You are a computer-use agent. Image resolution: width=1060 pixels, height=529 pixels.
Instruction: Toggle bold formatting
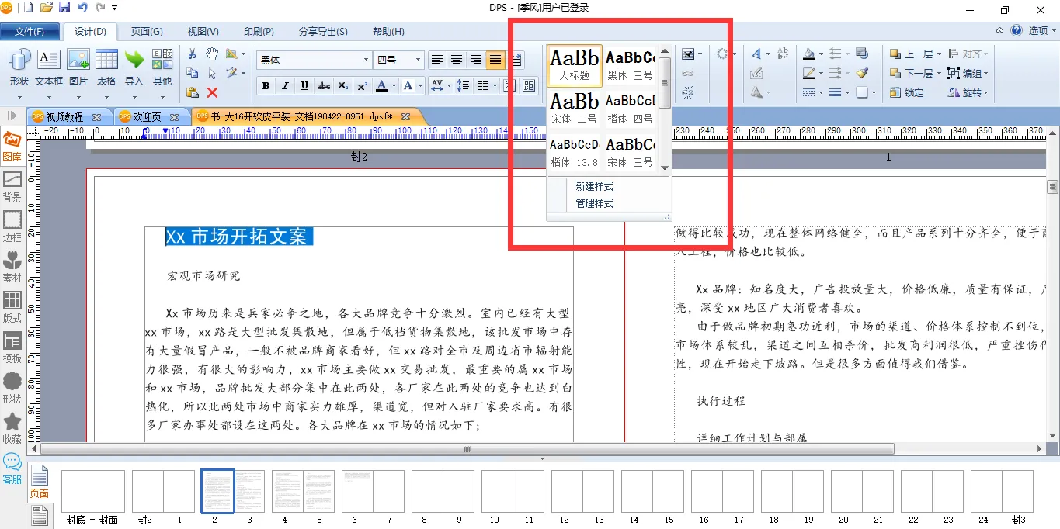[266, 85]
